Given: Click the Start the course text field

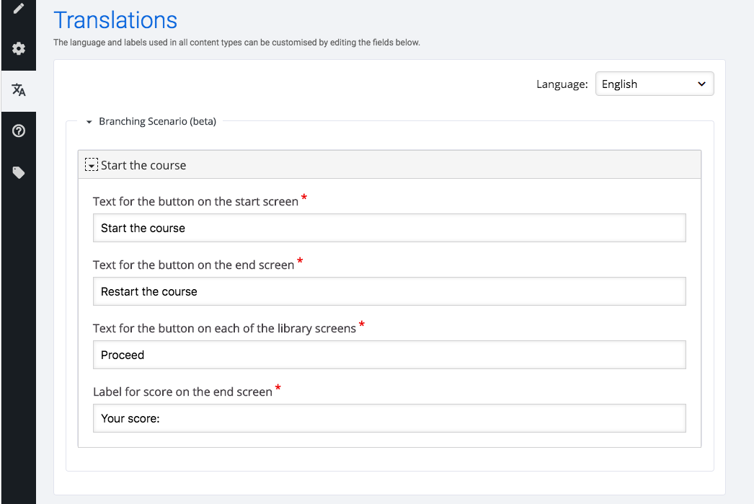Looking at the screenshot, I should tap(389, 228).
